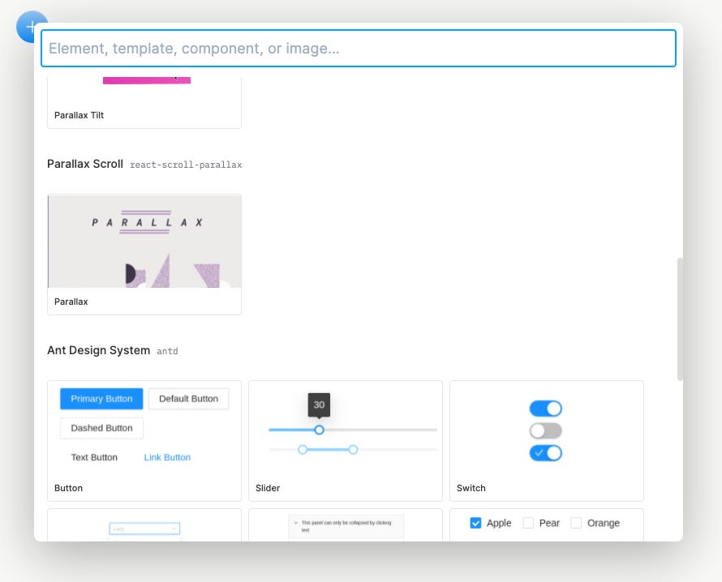
Task: Open the Parallax Tilt component card
Action: click(x=144, y=101)
